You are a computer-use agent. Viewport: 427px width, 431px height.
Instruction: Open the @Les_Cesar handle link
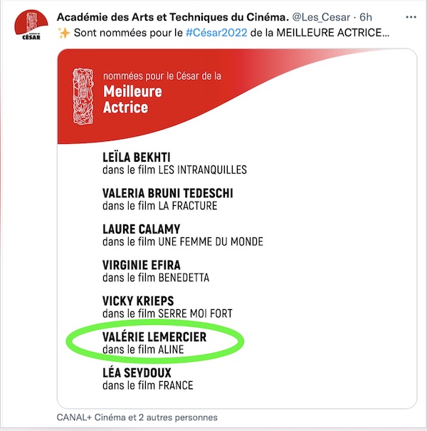(x=321, y=17)
